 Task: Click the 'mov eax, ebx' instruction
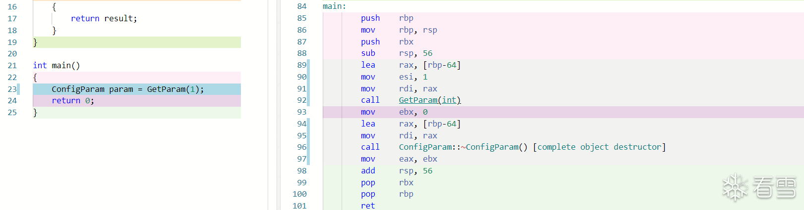click(x=399, y=159)
